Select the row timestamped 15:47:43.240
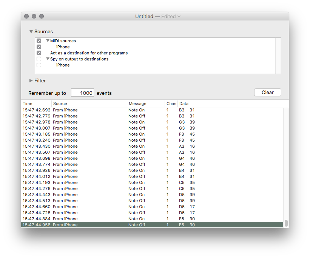310x258 pixels. click(152, 140)
